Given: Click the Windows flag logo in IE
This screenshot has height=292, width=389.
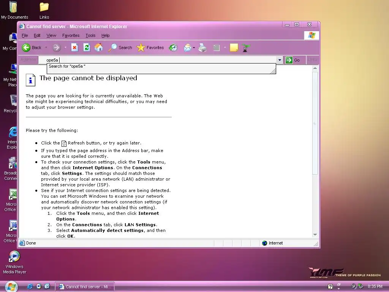Looking at the screenshot, I should [312, 35].
